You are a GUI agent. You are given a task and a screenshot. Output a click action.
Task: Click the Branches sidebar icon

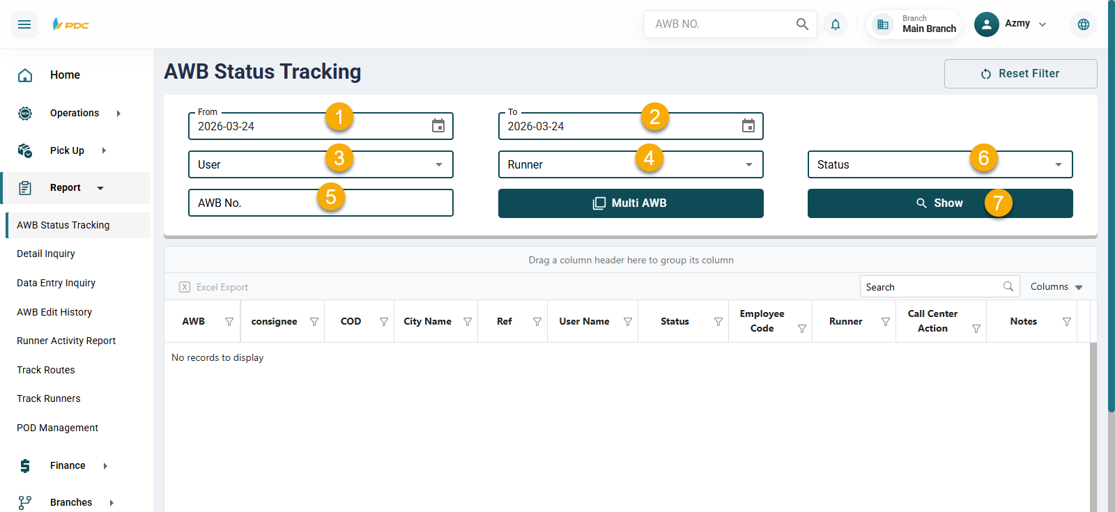click(25, 502)
